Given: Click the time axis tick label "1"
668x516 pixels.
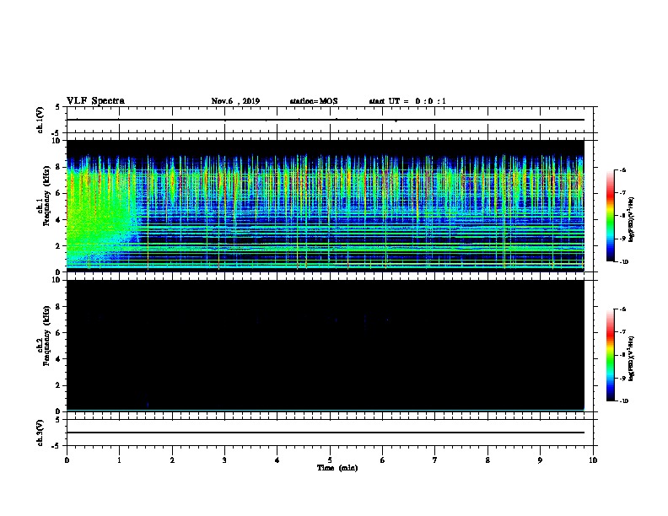Looking at the screenshot, I should coord(119,460).
